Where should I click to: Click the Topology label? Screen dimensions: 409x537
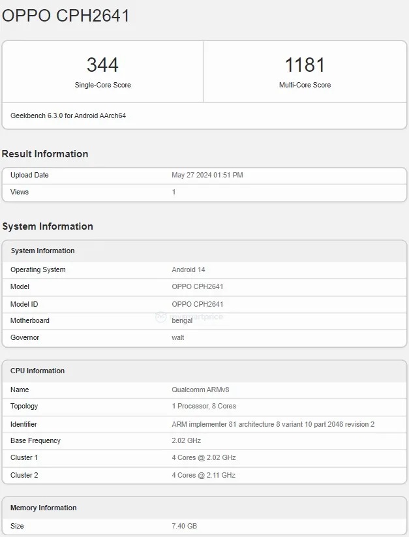24,407
